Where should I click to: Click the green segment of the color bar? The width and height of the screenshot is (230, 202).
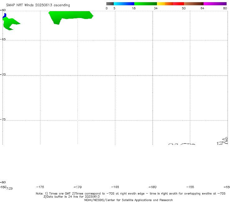(145, 4)
